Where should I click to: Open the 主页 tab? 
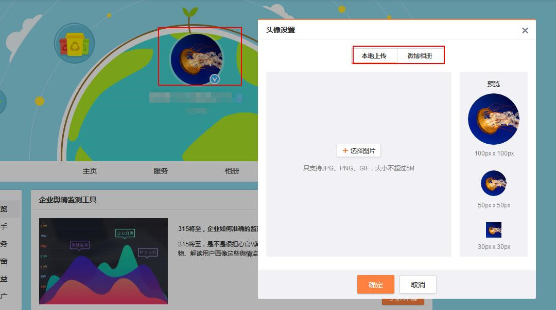coord(90,171)
